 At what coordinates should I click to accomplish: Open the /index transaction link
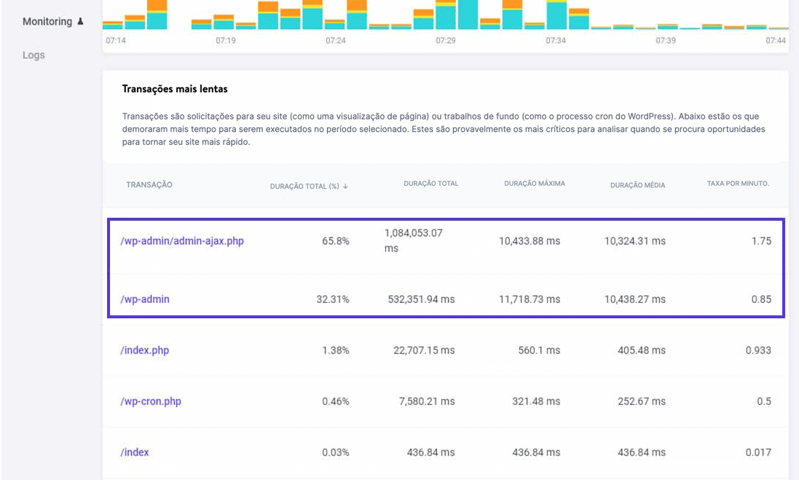coord(135,452)
